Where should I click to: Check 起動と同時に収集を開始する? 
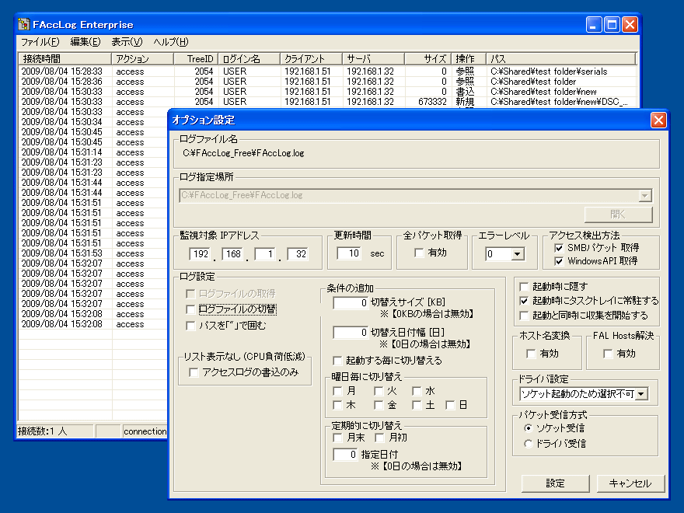click(524, 316)
